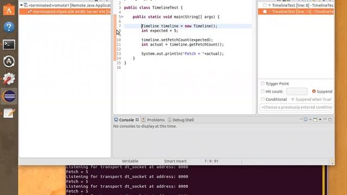347x195 pixels.
Task: Click the 'int actual = timeline.getFetchCount();' line
Action: click(x=183, y=44)
